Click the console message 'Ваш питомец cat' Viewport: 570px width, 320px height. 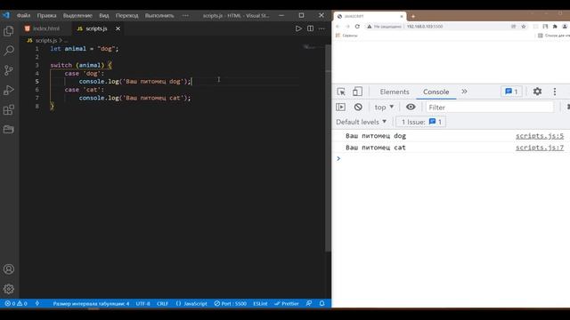click(x=376, y=148)
